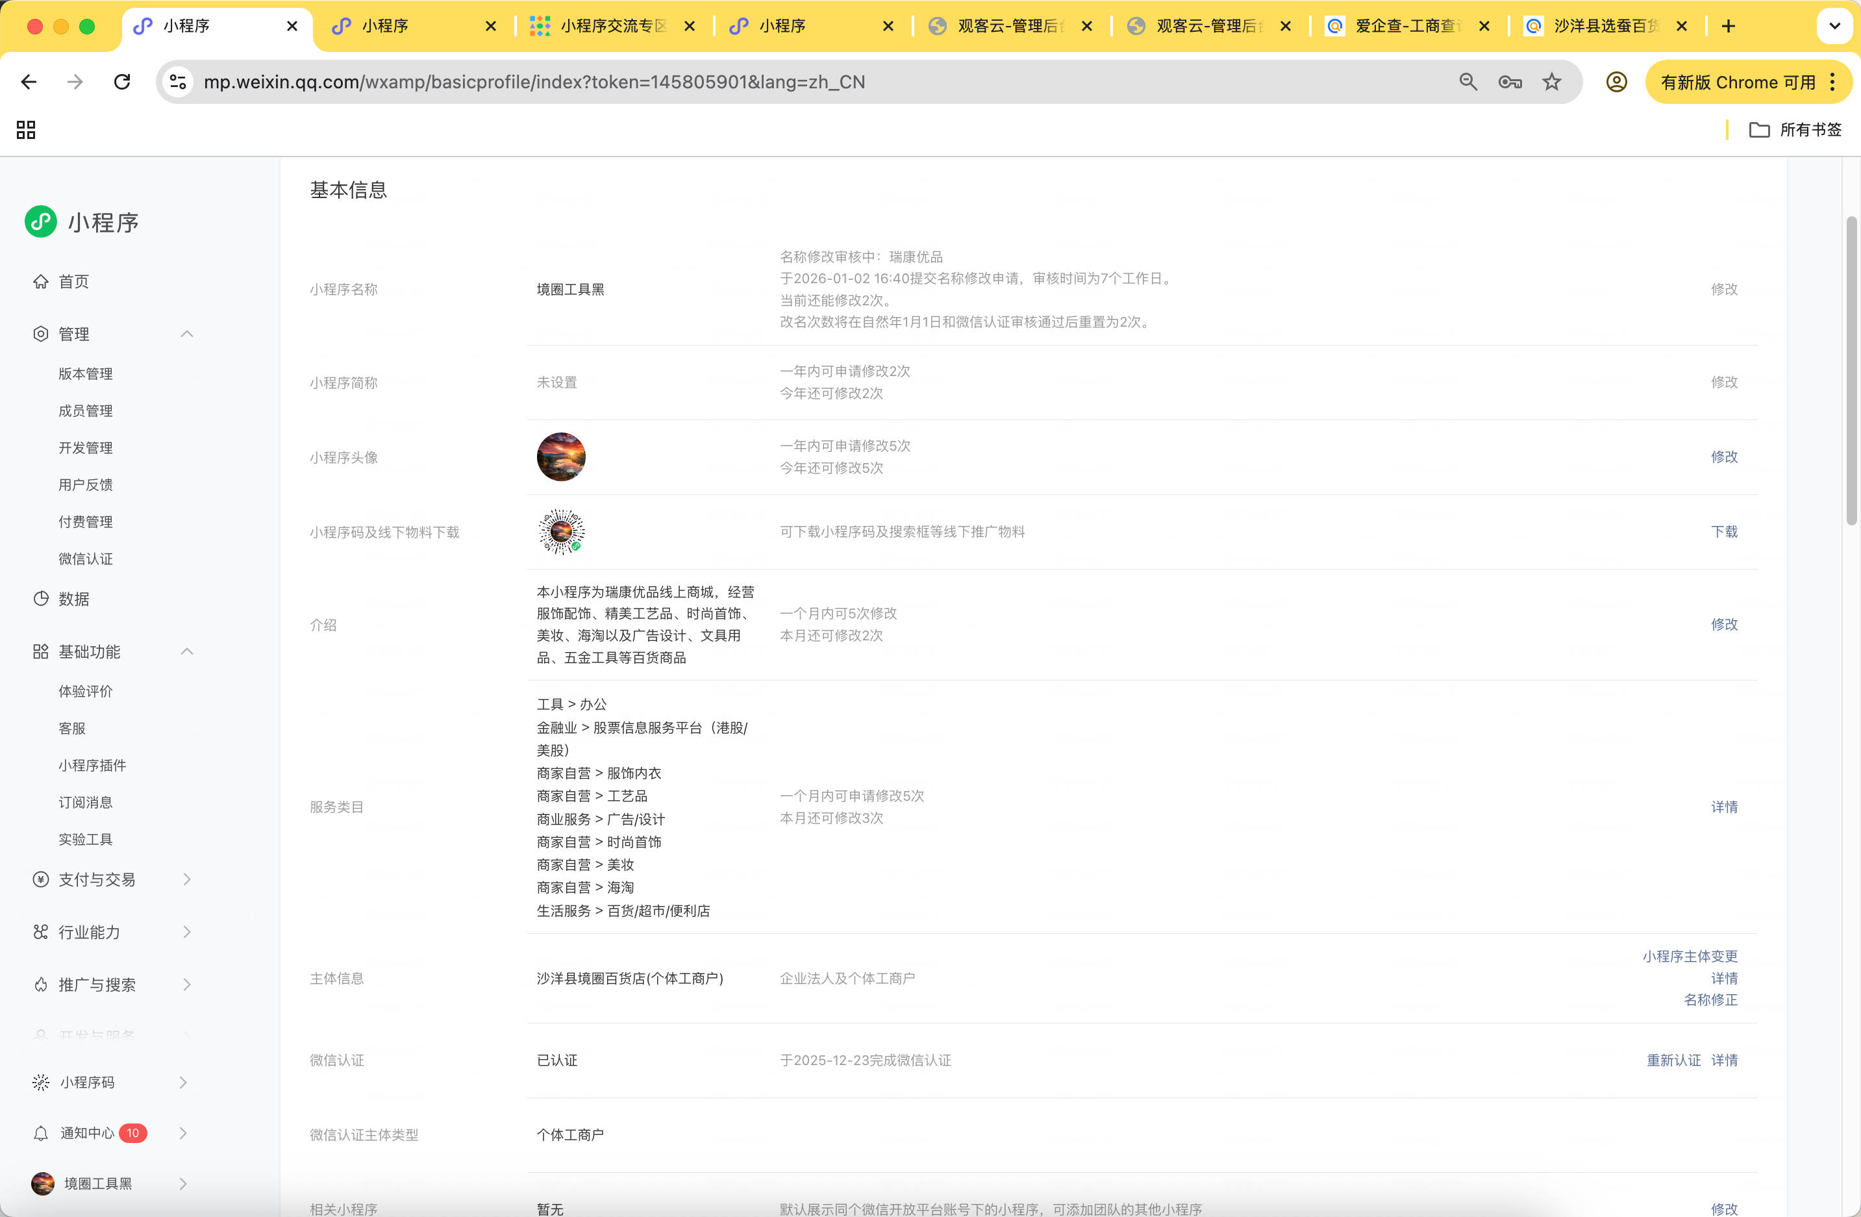Click 下载 link for mini program code
This screenshot has width=1861, height=1217.
click(1723, 532)
